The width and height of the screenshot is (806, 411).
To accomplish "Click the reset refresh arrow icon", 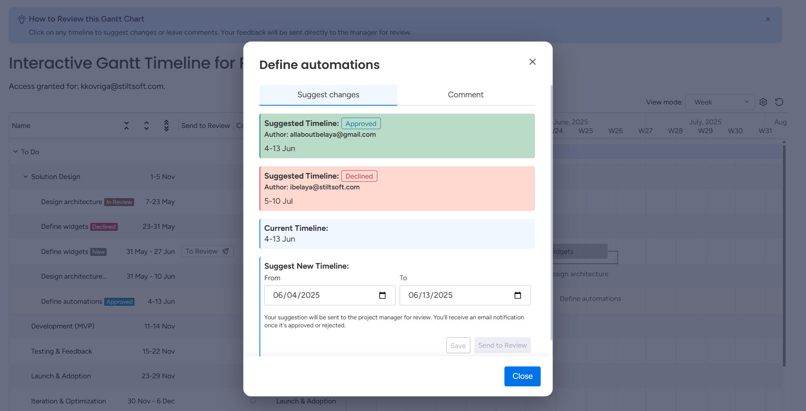I will [x=779, y=102].
